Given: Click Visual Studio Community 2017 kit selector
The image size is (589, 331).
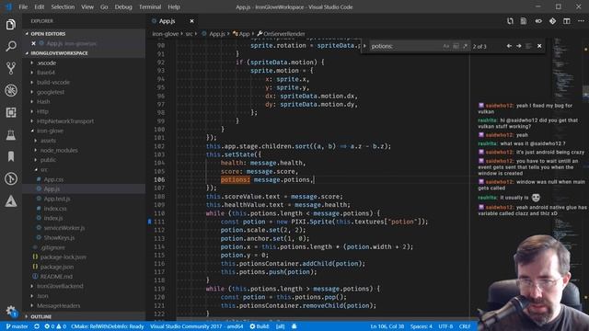Looking at the screenshot, I should pyautogui.click(x=196, y=326).
